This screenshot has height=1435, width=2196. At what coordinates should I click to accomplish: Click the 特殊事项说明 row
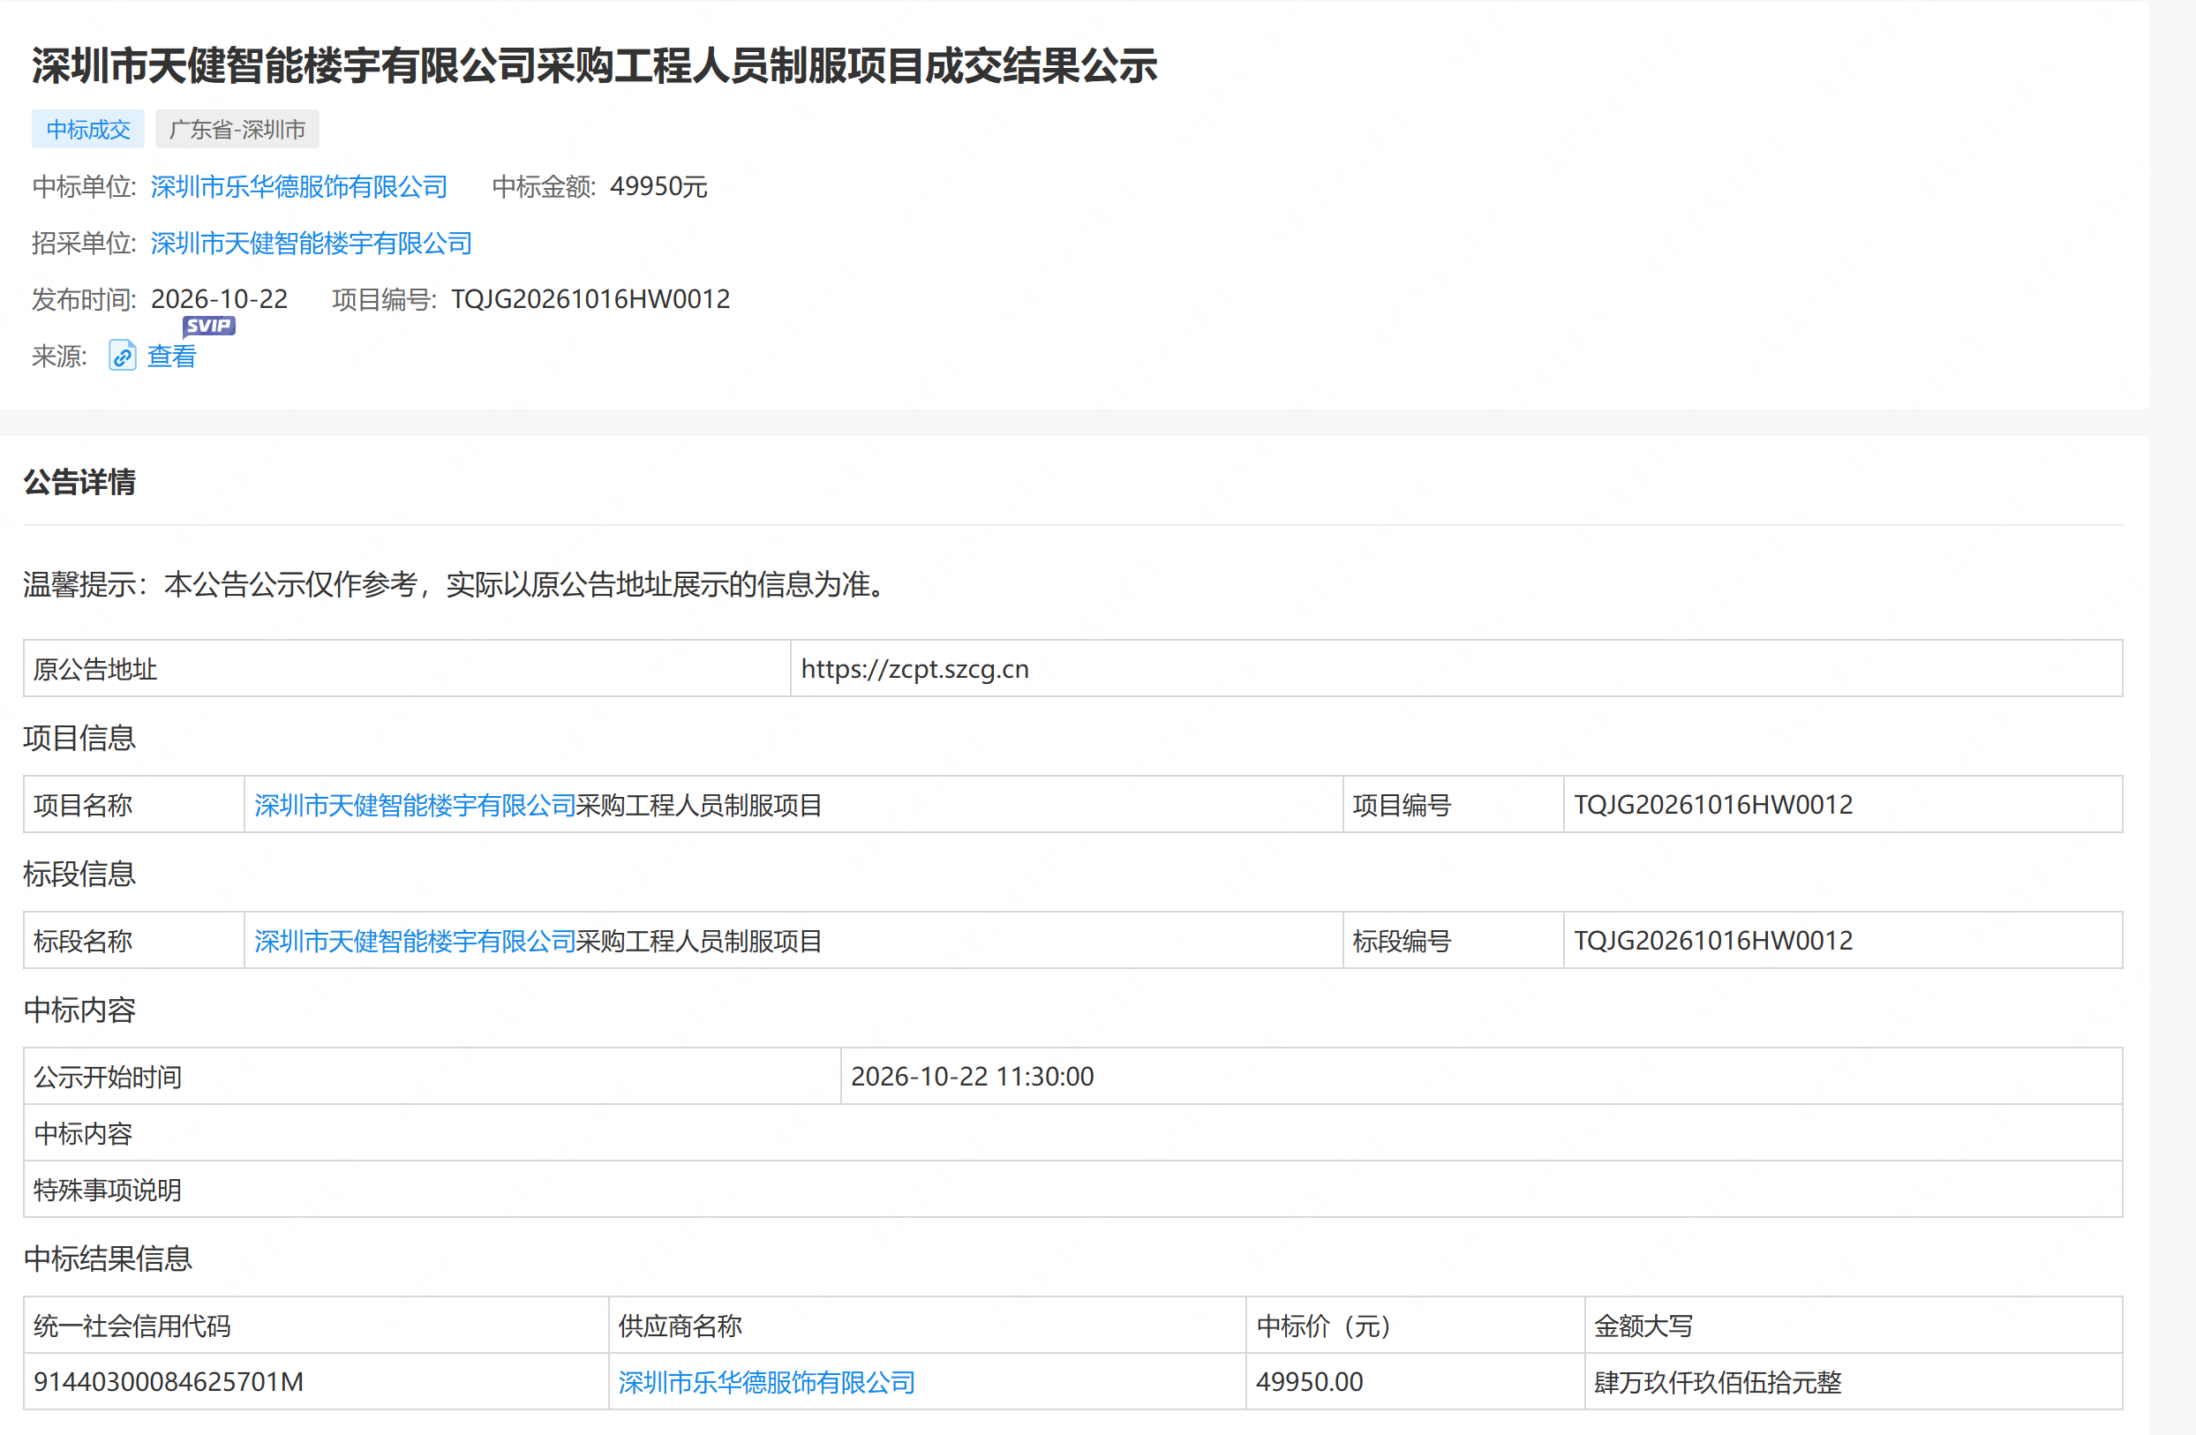point(1073,1190)
